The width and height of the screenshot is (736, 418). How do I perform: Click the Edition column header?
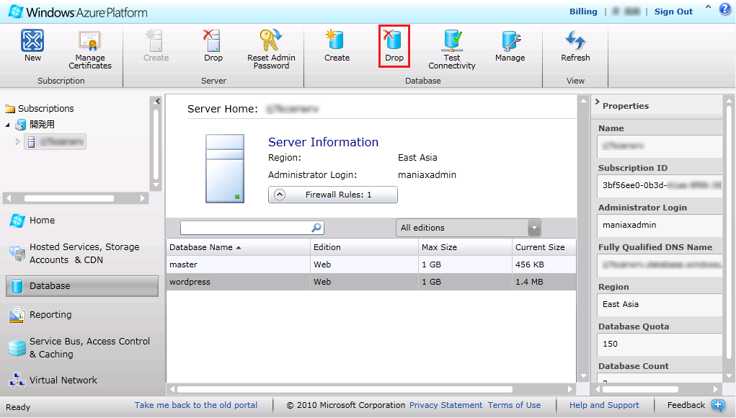pyautogui.click(x=364, y=247)
